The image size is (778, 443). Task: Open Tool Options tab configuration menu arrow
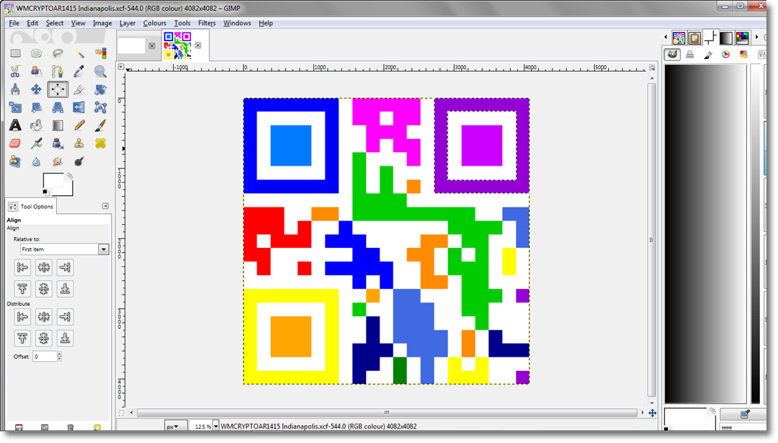click(105, 206)
